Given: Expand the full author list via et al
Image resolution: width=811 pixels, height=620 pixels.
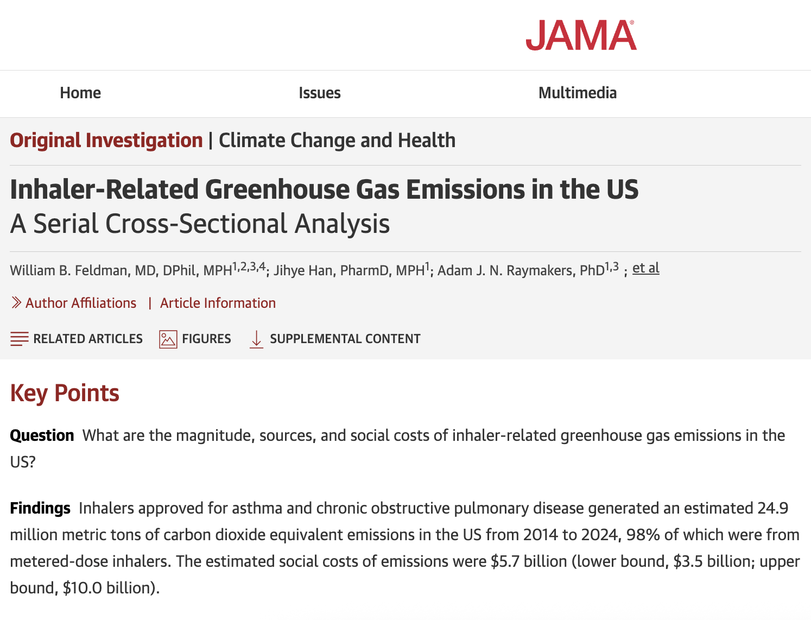Looking at the screenshot, I should click(x=645, y=268).
